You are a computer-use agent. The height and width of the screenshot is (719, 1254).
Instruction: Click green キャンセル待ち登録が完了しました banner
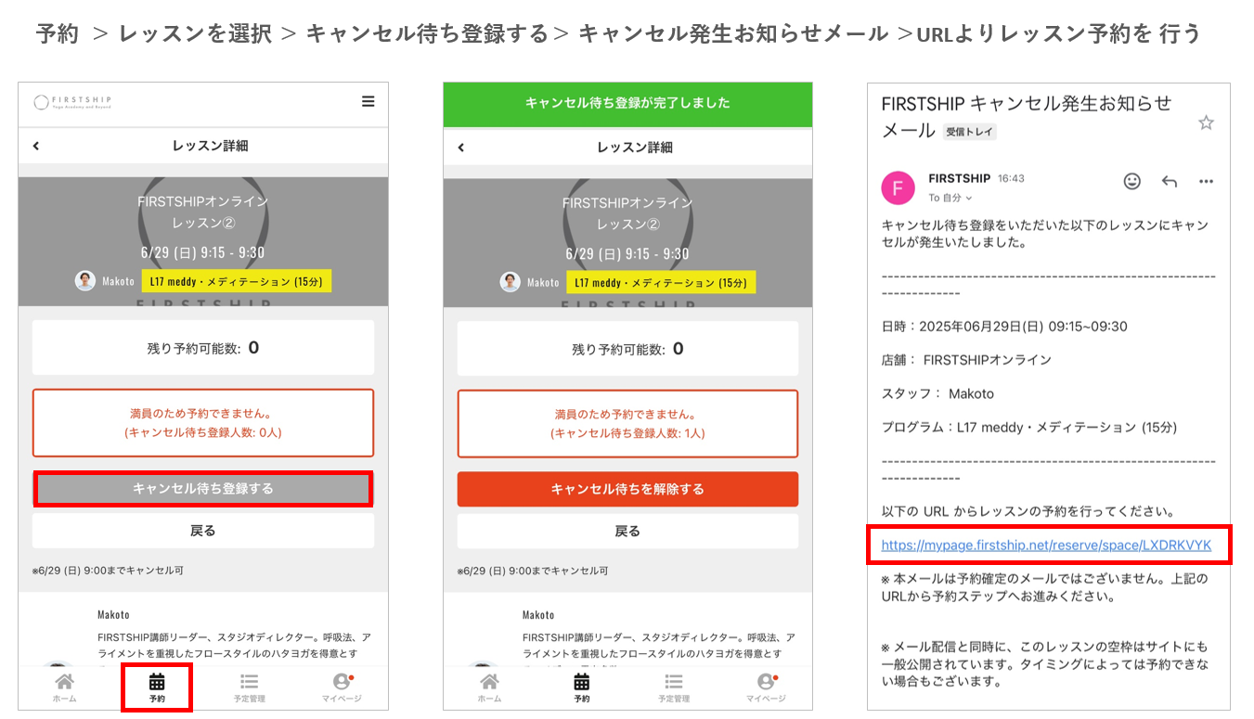(x=627, y=104)
